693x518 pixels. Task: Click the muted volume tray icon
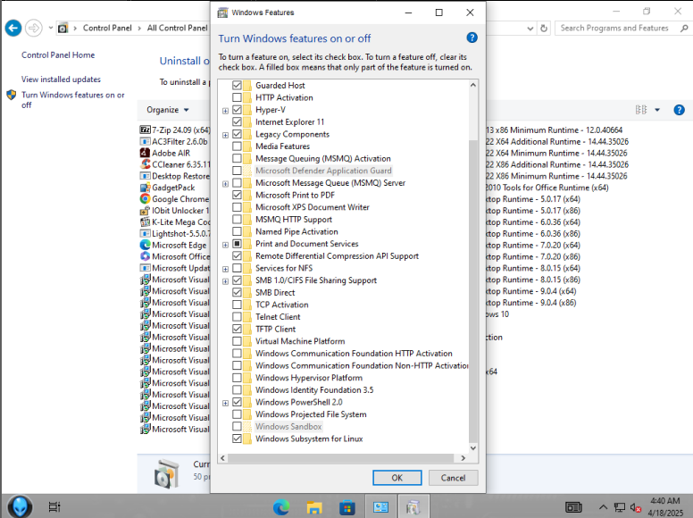click(x=636, y=507)
